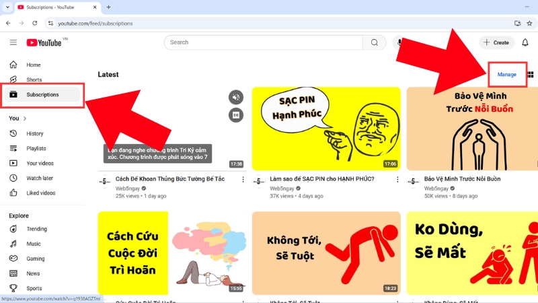Image resolution: width=538 pixels, height=303 pixels.
Task: Open the Ko Dùng, Sẽ Mất thumbnail
Action: pyautogui.click(x=472, y=253)
